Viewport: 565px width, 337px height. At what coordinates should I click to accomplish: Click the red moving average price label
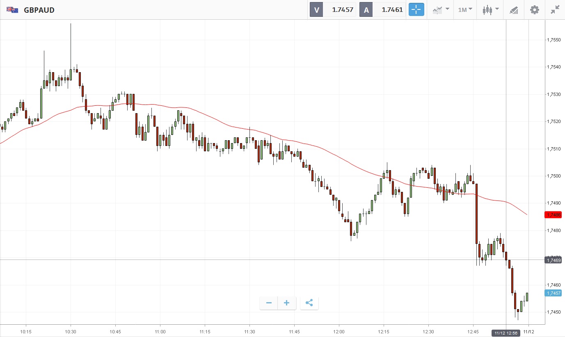(x=553, y=215)
